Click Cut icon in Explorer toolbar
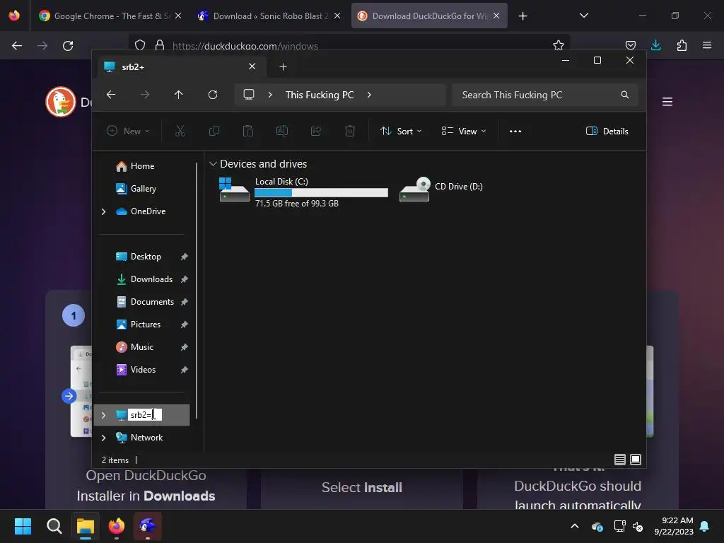 (180, 131)
